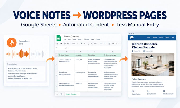Image resolution: width=180 pixels, height=108 pixels.
Task: Open the Edit menu in Sheets
Action: coord(69,39)
